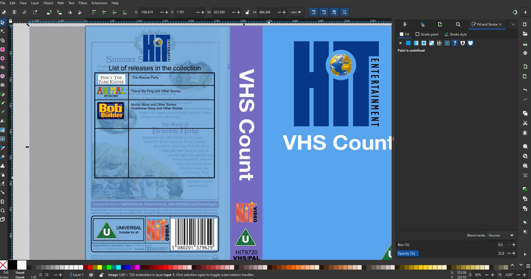Rotate selection 90° counter-clockwise
Image resolution: width=531 pixels, height=279 pixels.
(x=49, y=12)
